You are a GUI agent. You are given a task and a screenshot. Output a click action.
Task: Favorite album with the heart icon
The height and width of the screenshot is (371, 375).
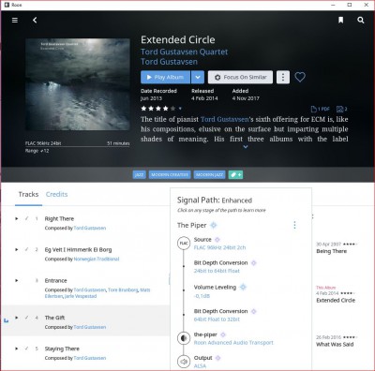(x=300, y=77)
